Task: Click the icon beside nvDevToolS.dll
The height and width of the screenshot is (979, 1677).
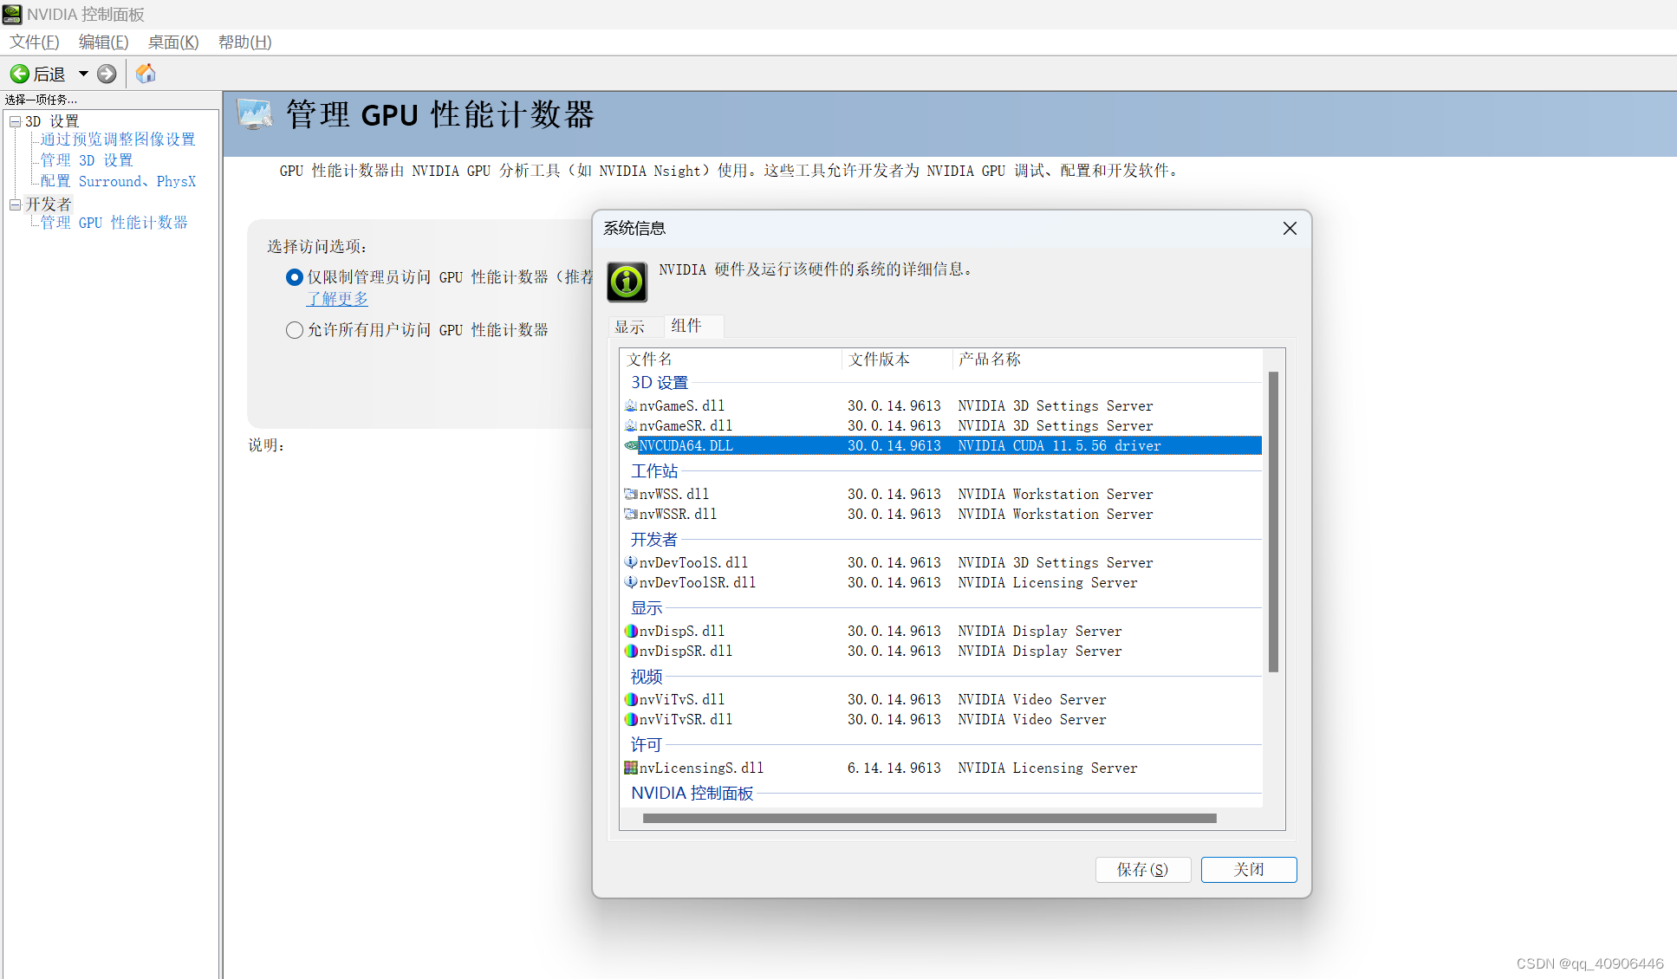Action: [x=631, y=562]
